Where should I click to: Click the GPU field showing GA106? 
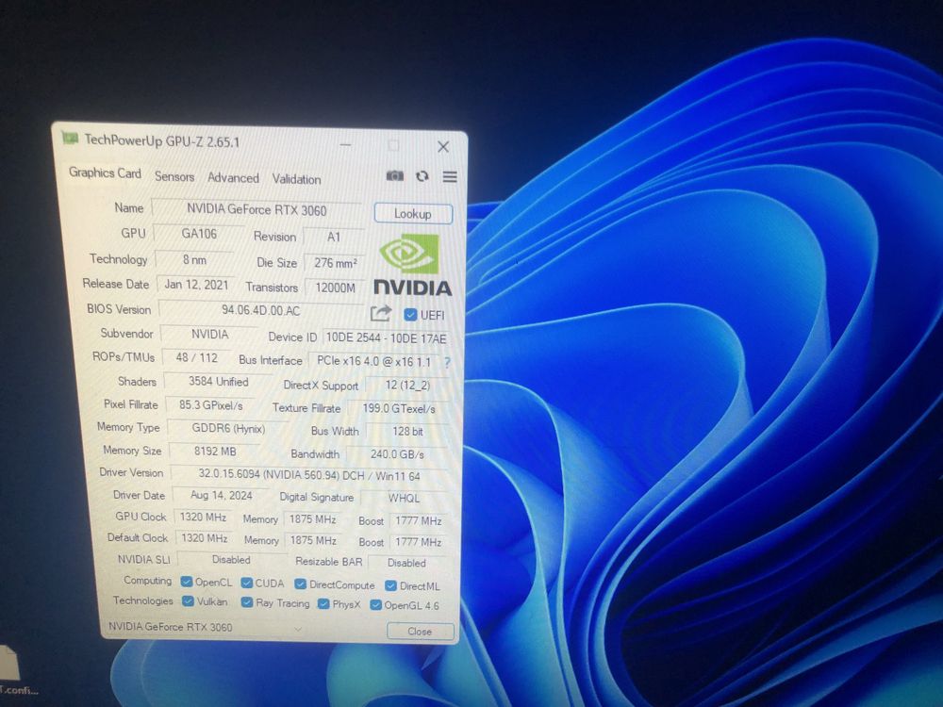click(x=198, y=234)
